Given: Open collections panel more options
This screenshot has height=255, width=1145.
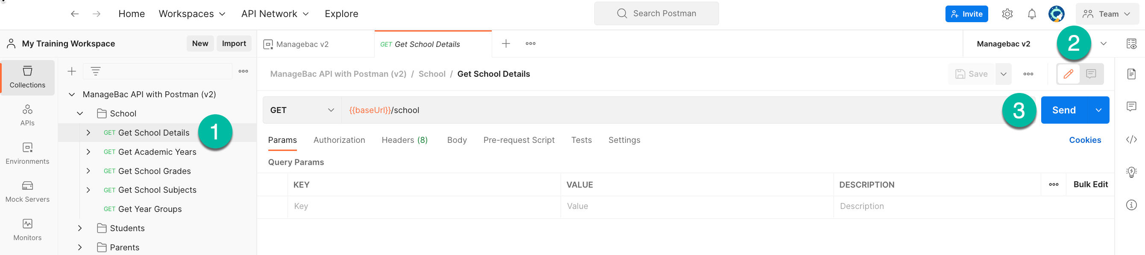Looking at the screenshot, I should 243,71.
